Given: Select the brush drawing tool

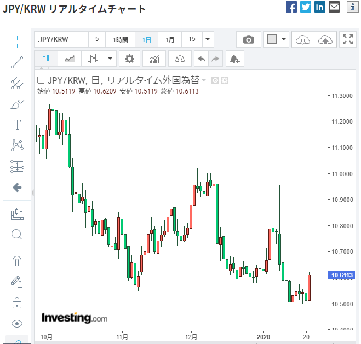Looking at the screenshot, I should pyautogui.click(x=17, y=104).
